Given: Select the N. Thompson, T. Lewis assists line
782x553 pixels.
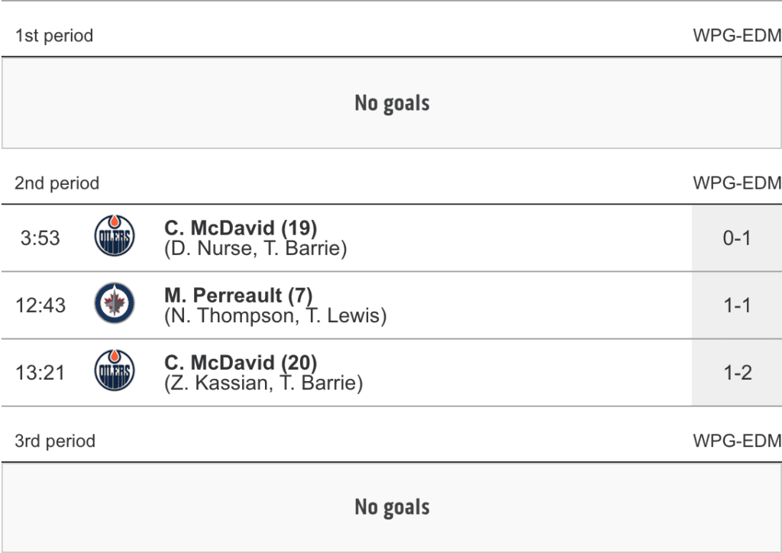Looking at the screenshot, I should coord(276,315).
